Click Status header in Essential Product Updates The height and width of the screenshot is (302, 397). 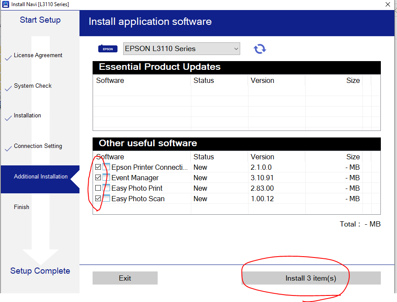click(204, 80)
